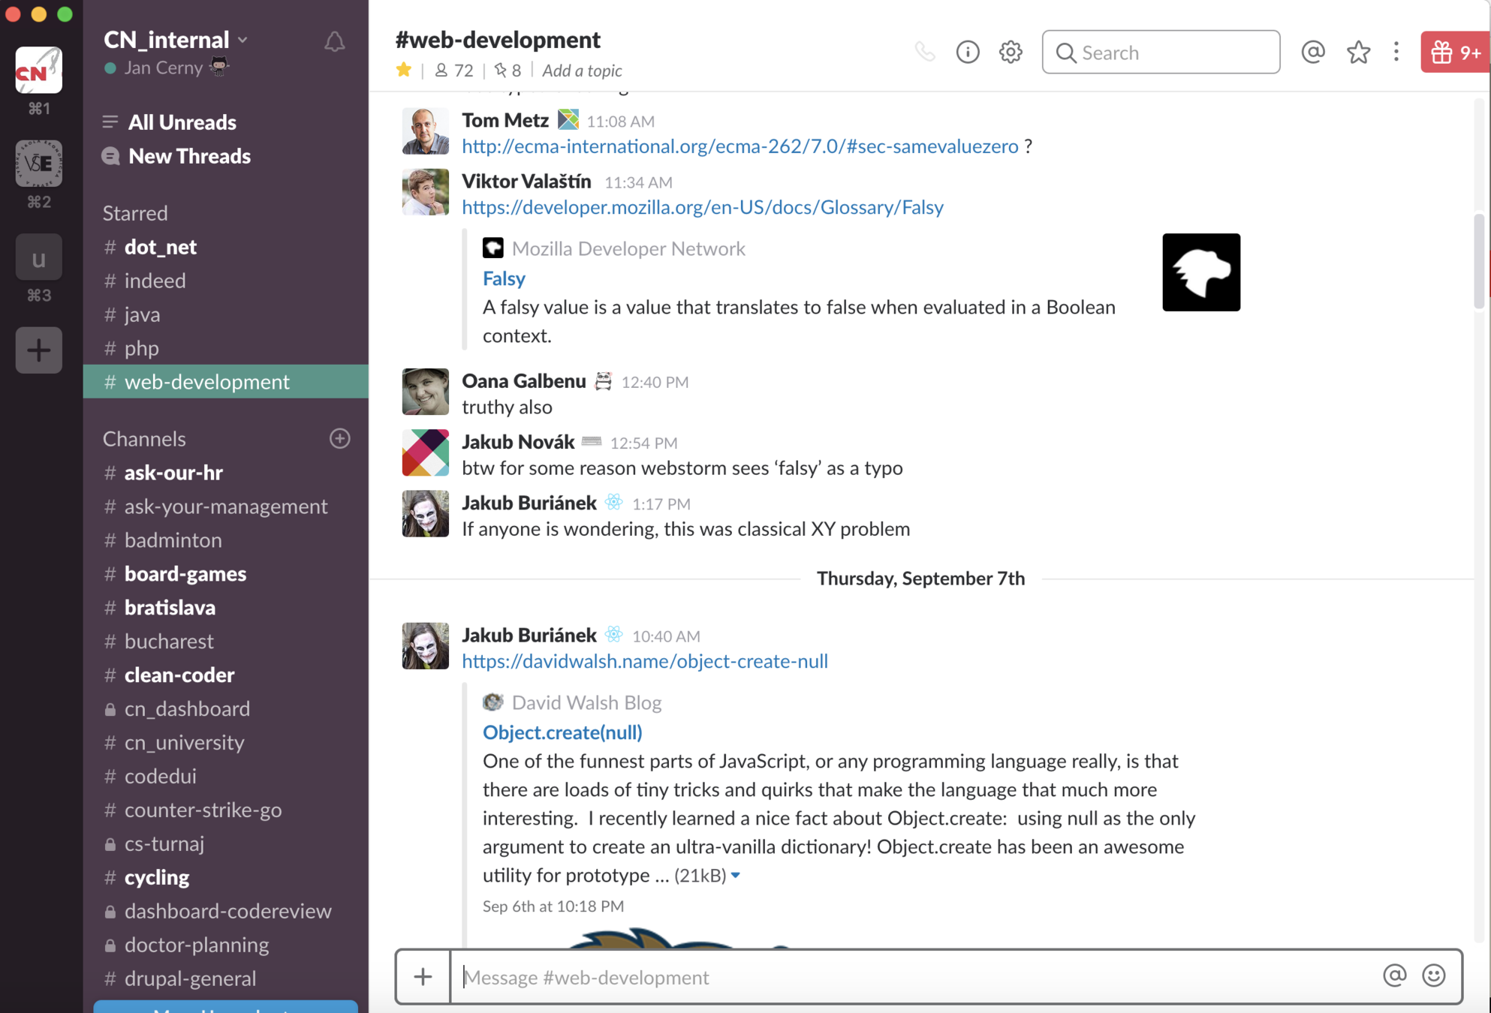Show pinned items count 8
Screen dimensions: 1491x1013
[508, 71]
